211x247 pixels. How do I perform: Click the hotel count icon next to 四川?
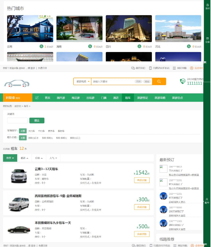(x=139, y=46)
